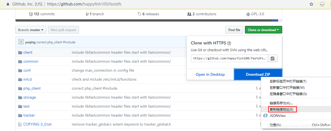Open the 112 commits link
The width and height of the screenshot is (331, 131).
coord(42,14)
